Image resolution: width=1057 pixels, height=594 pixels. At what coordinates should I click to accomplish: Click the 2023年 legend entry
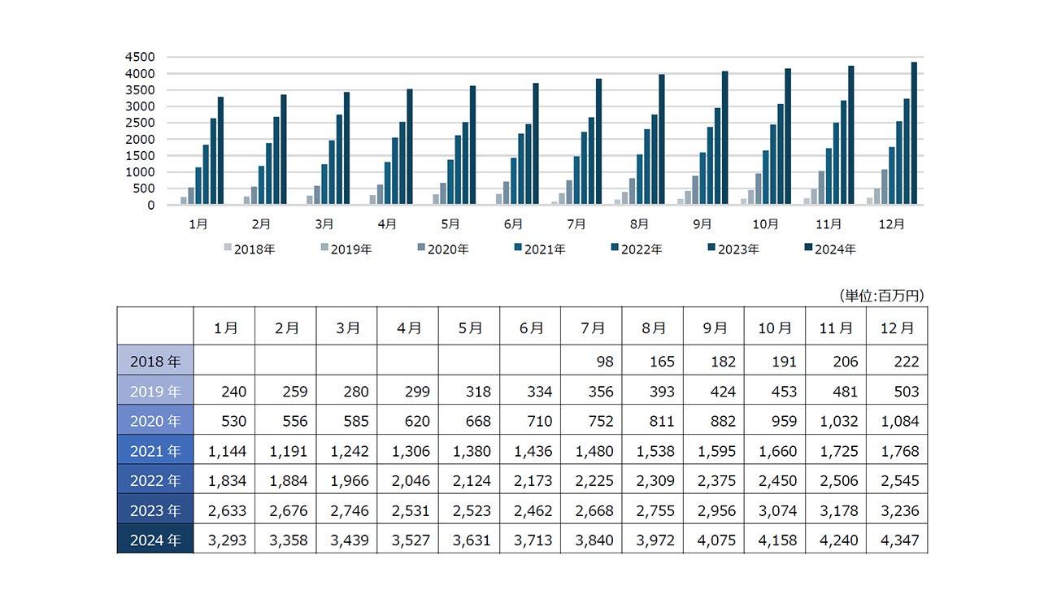click(x=734, y=249)
